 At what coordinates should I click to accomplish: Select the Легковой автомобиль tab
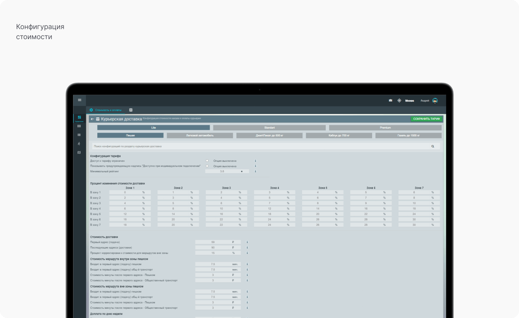click(x=200, y=136)
